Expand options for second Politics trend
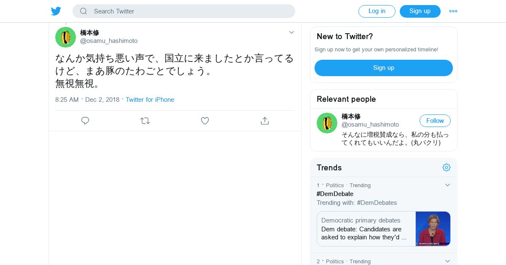This screenshot has width=506, height=265. click(x=448, y=261)
